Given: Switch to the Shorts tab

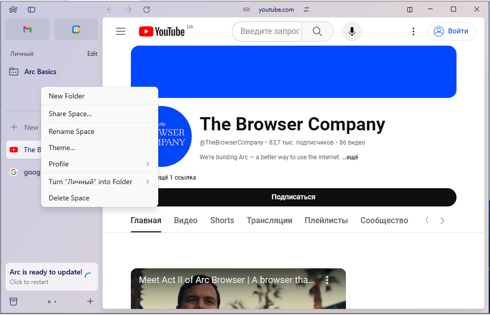Looking at the screenshot, I should (x=222, y=221).
